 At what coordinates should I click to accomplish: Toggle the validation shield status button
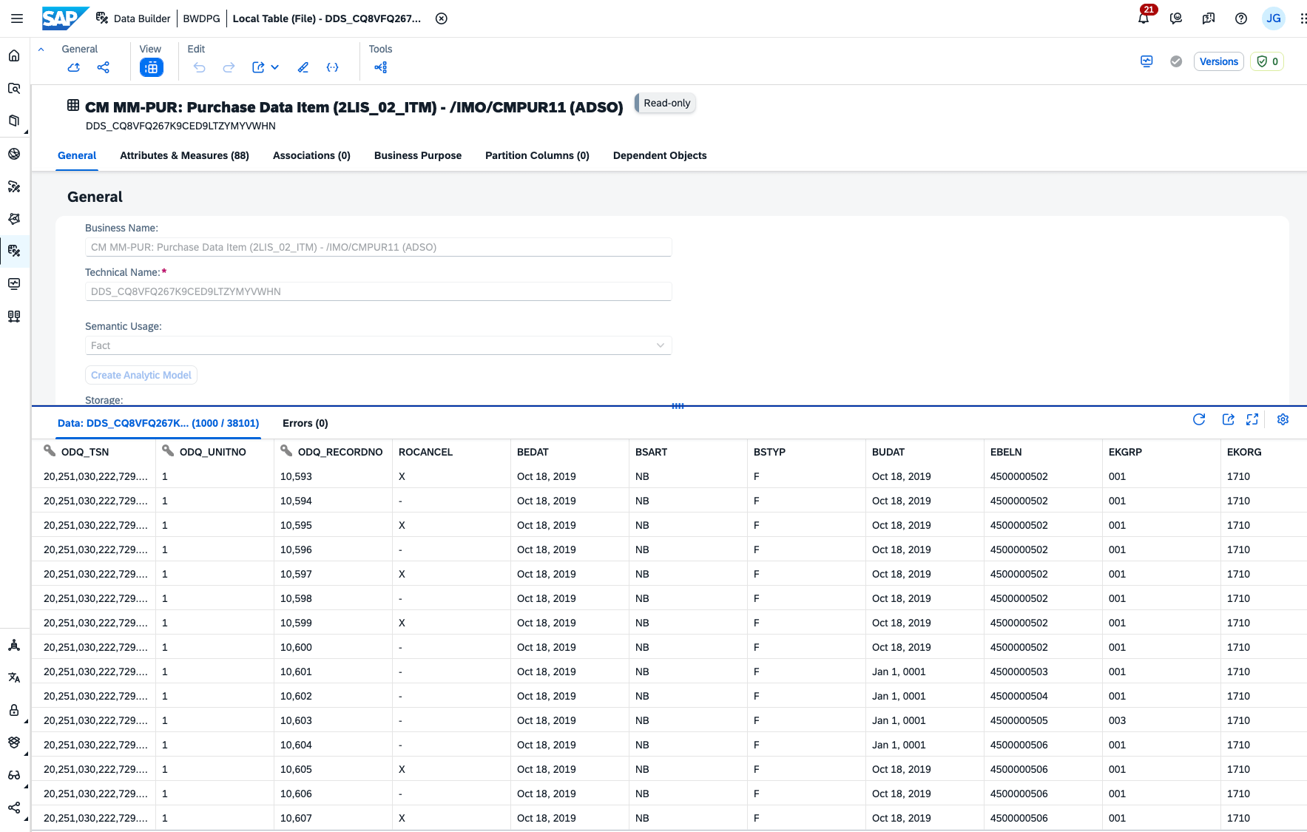point(1267,61)
